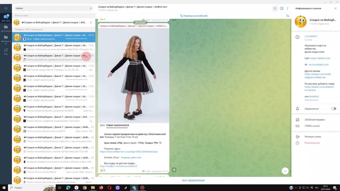Open the Магазин в ТТ chat folder
Viewport: 340px width, 191px height.
point(6,39)
